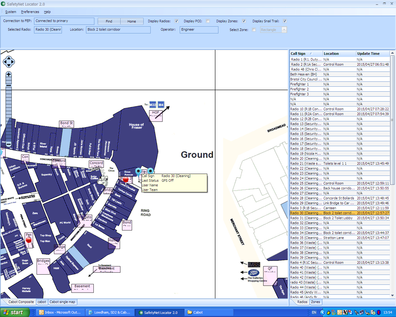Uncheck the Display Radios checkbox
This screenshot has width=396, height=317.
click(x=176, y=21)
